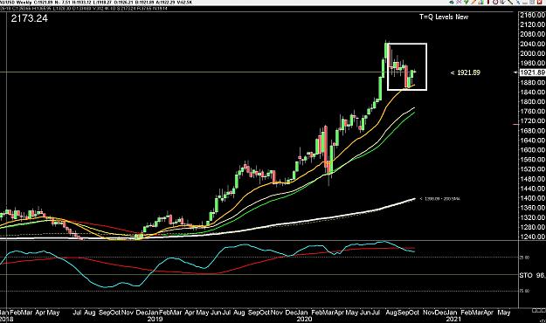The width and height of the screenshot is (546, 323).
Task: Click the boxed 1921.89 current price tag
Action: pyautogui.click(x=532, y=72)
